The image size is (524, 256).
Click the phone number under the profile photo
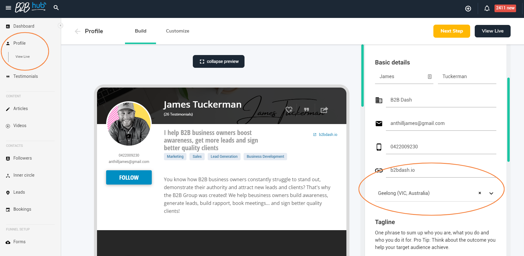click(x=129, y=155)
